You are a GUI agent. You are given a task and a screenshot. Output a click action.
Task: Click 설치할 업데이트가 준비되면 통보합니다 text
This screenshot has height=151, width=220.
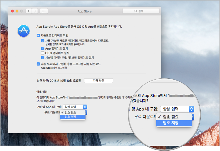point(65,44)
